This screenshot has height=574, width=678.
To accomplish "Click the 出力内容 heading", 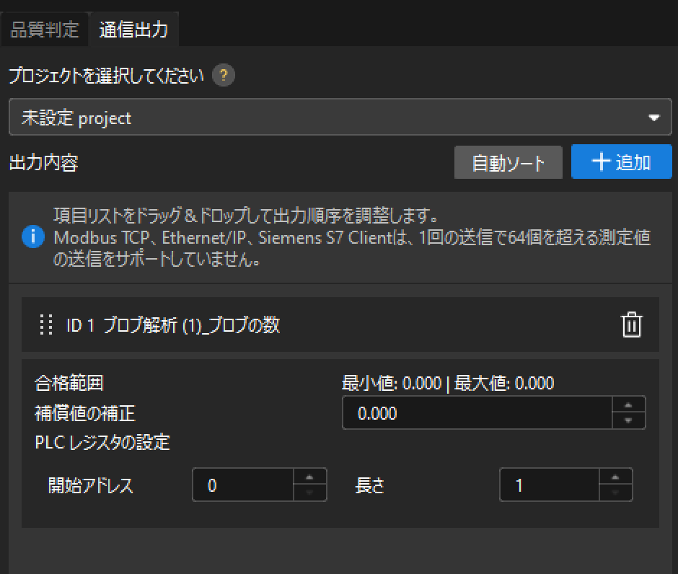I will click(44, 163).
